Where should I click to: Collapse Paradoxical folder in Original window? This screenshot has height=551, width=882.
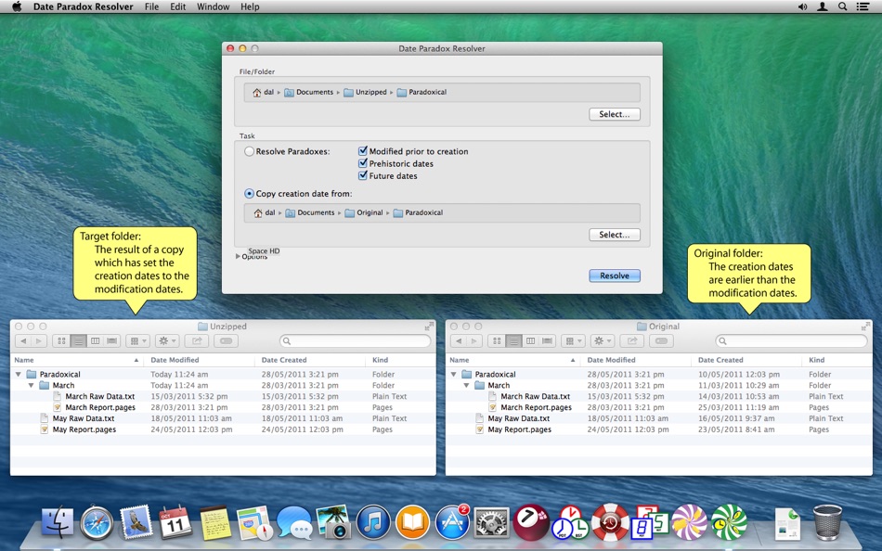tap(454, 375)
